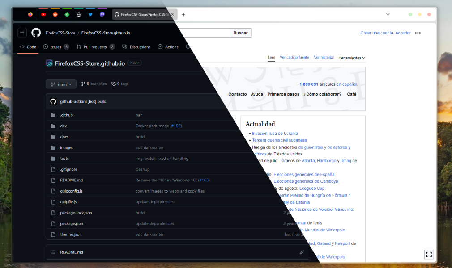The height and width of the screenshot is (268, 452).
Task: Click the Wikipedia Buscar search button
Action: point(240,33)
